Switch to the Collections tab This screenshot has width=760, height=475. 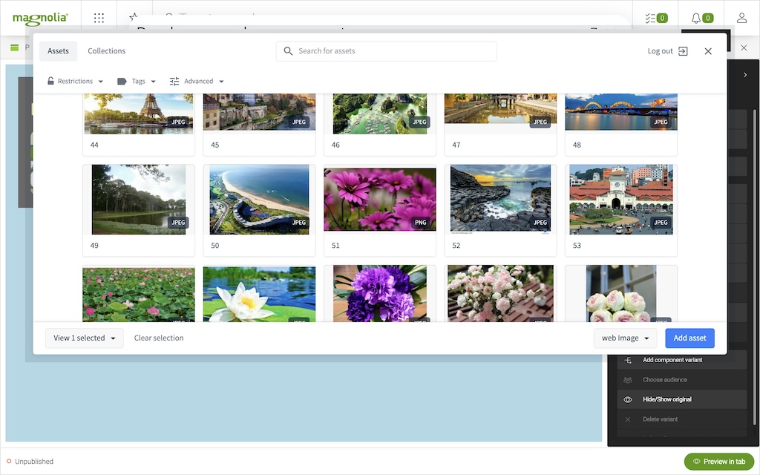tap(106, 50)
